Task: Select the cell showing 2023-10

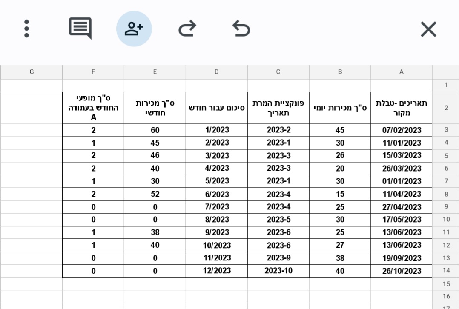Action: 278,270
